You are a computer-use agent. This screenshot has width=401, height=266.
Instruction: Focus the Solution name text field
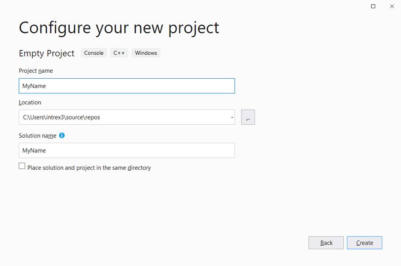(x=126, y=150)
